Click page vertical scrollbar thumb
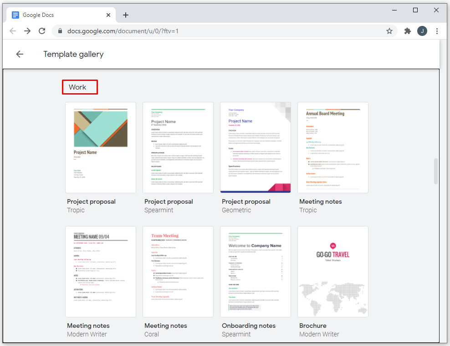This screenshot has height=346, width=450. pos(435,171)
